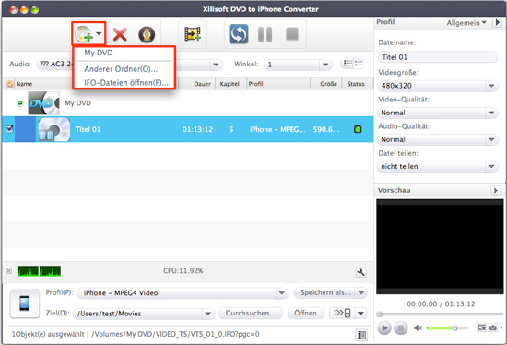Click the Add DVD disc icon

coord(83,34)
